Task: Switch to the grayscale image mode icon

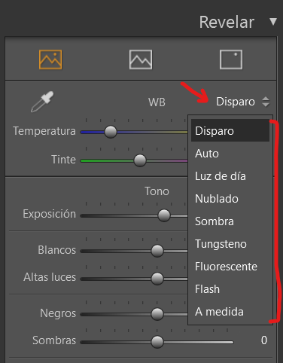Action: [x=141, y=59]
